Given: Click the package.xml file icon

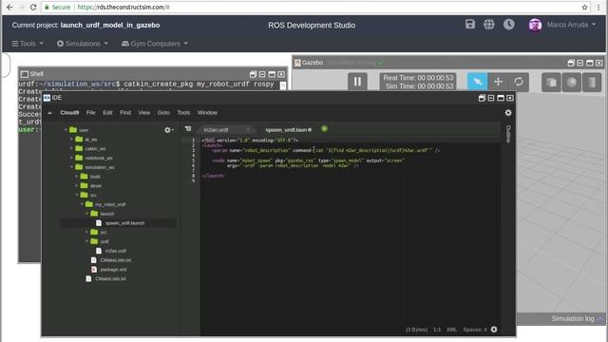Looking at the screenshot, I should pyautogui.click(x=94, y=269).
